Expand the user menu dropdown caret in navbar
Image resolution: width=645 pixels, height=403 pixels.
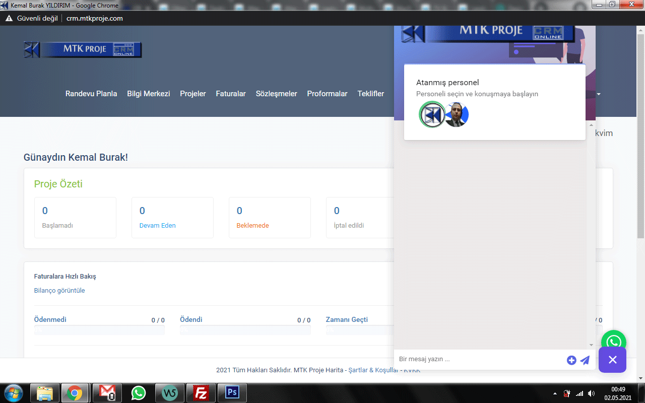click(599, 94)
